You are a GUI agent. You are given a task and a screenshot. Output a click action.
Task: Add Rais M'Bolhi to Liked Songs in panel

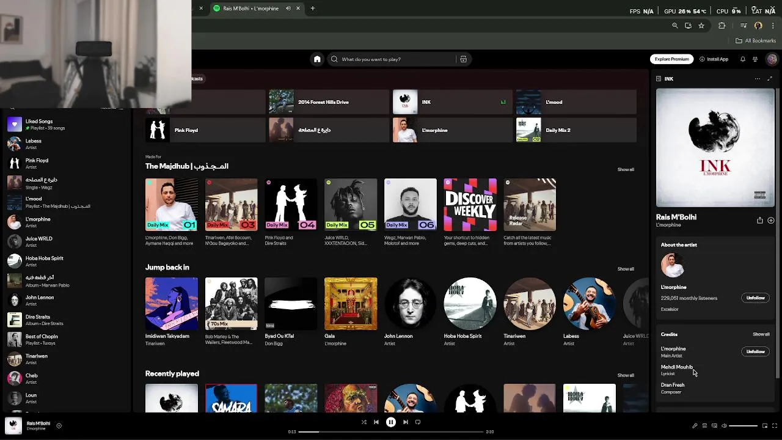click(770, 221)
